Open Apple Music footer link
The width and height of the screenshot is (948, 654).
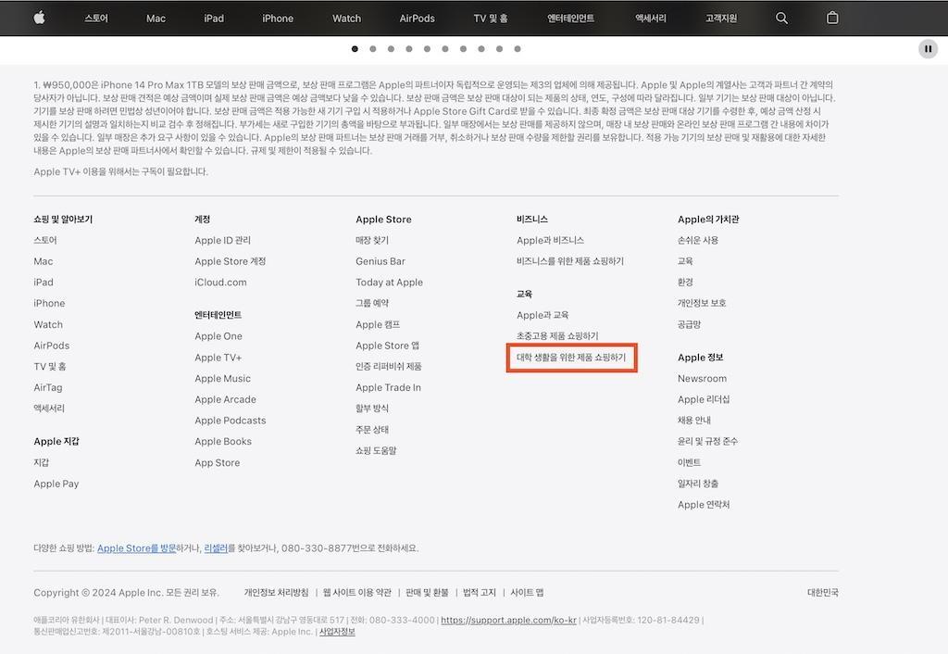(222, 379)
